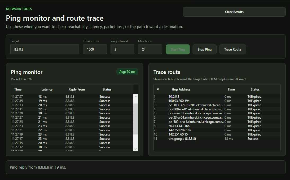Select hop 1 address 10.0.0.1
The image size is (290, 180).
[x=174, y=97]
